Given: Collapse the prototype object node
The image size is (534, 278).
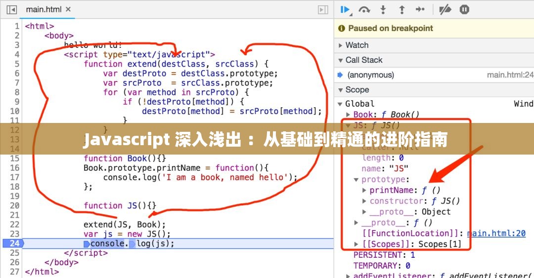Looking at the screenshot, I should click(x=356, y=180).
